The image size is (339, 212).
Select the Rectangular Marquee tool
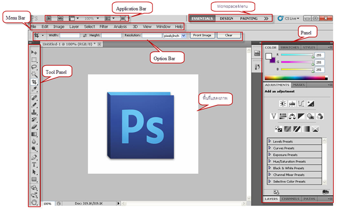tap(34, 60)
